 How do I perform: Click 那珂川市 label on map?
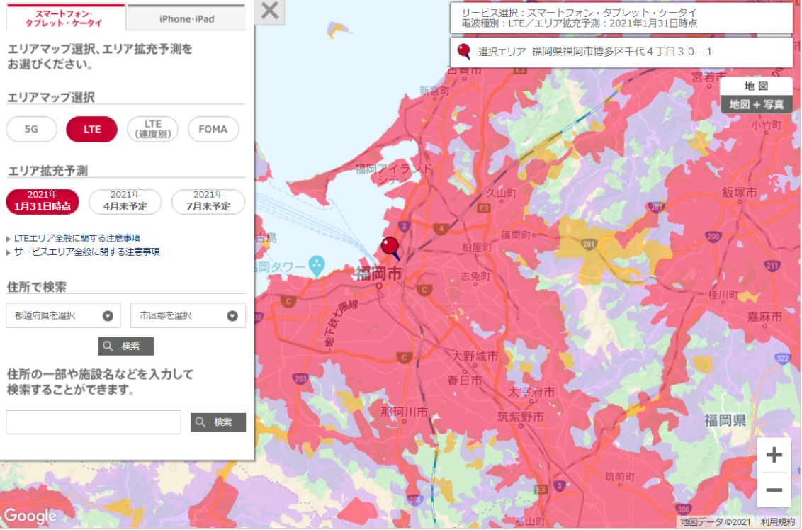[x=404, y=412]
